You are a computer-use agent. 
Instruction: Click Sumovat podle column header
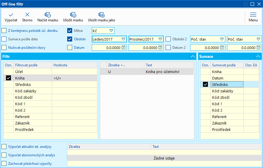pos(227,65)
